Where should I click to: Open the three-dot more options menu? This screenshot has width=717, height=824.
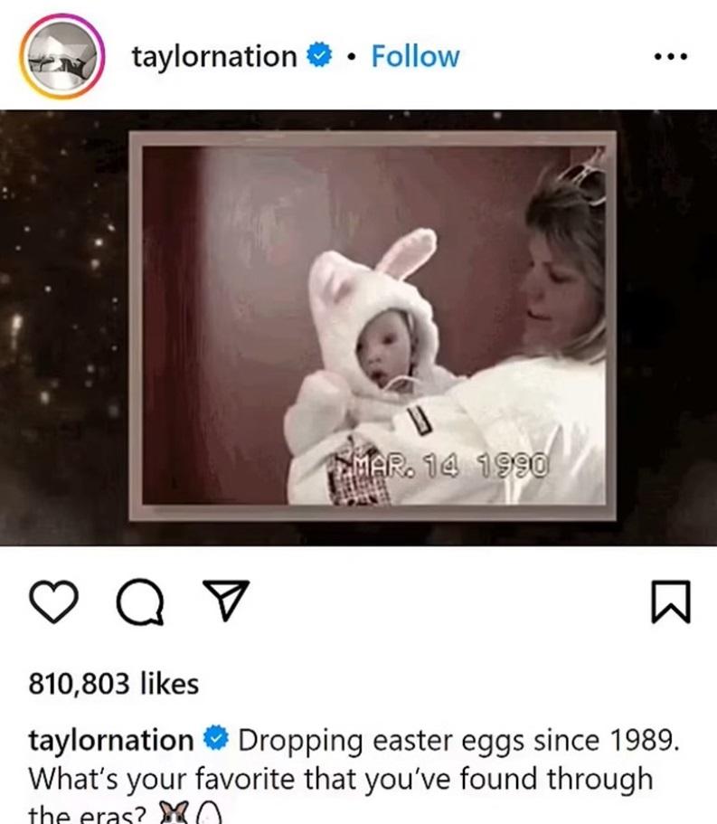(x=670, y=57)
